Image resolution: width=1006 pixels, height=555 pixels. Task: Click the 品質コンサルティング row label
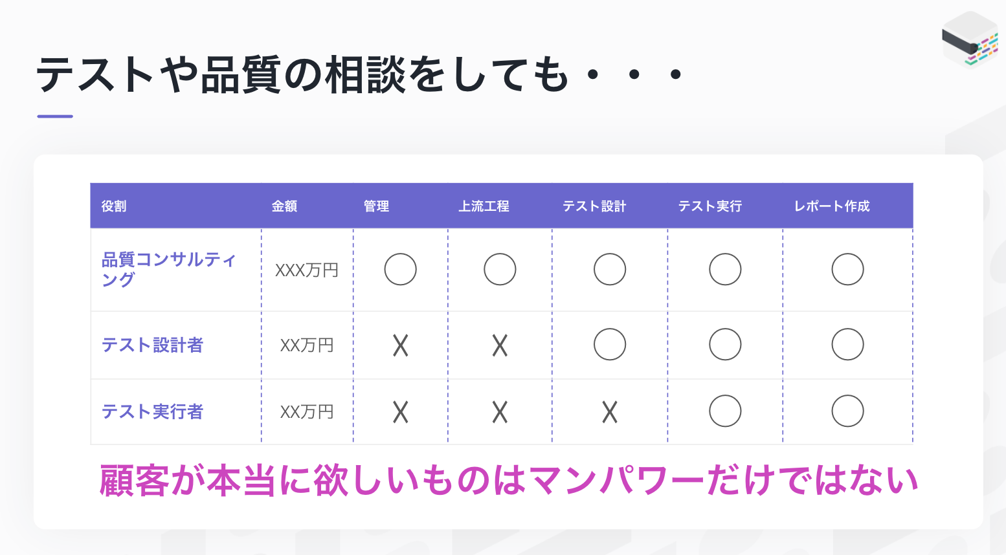168,269
